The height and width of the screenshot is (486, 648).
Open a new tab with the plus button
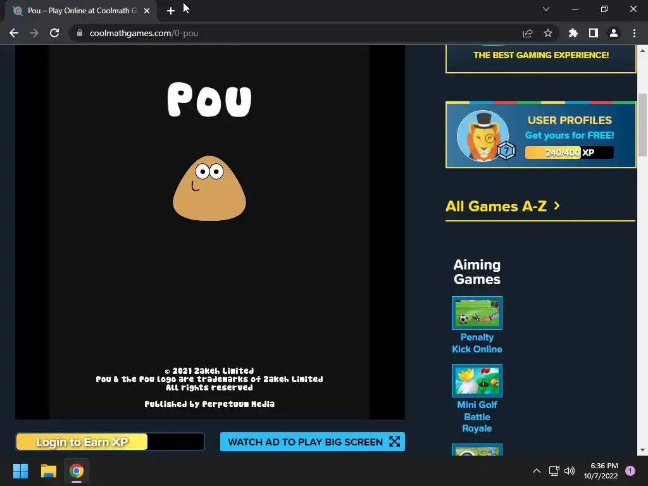pos(171,11)
